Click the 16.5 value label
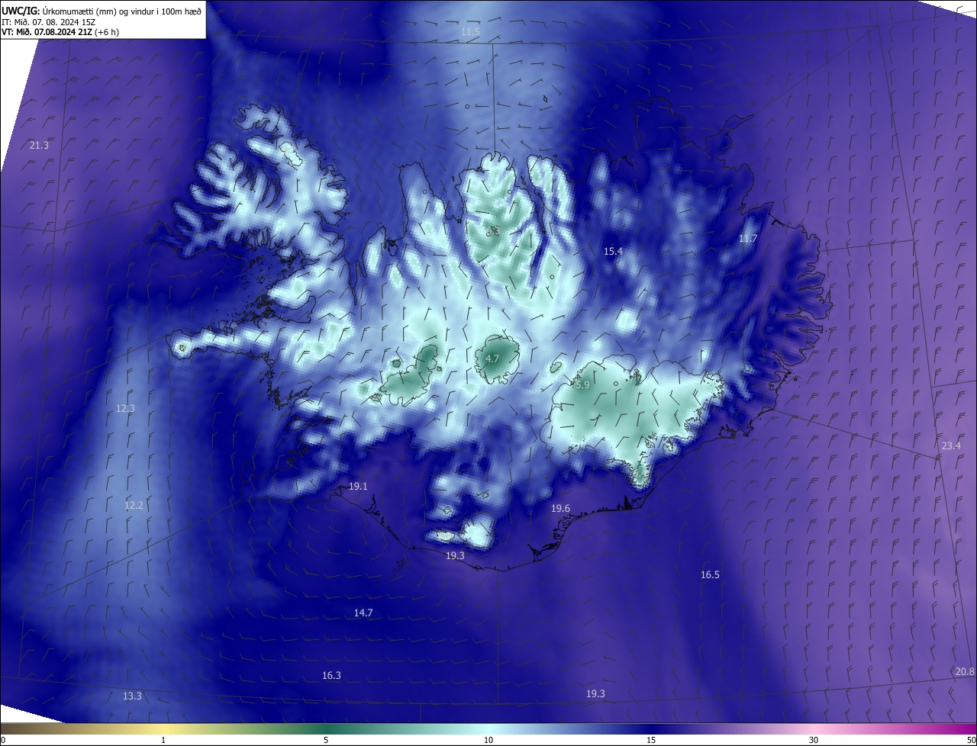The height and width of the screenshot is (746, 977). [x=710, y=574]
